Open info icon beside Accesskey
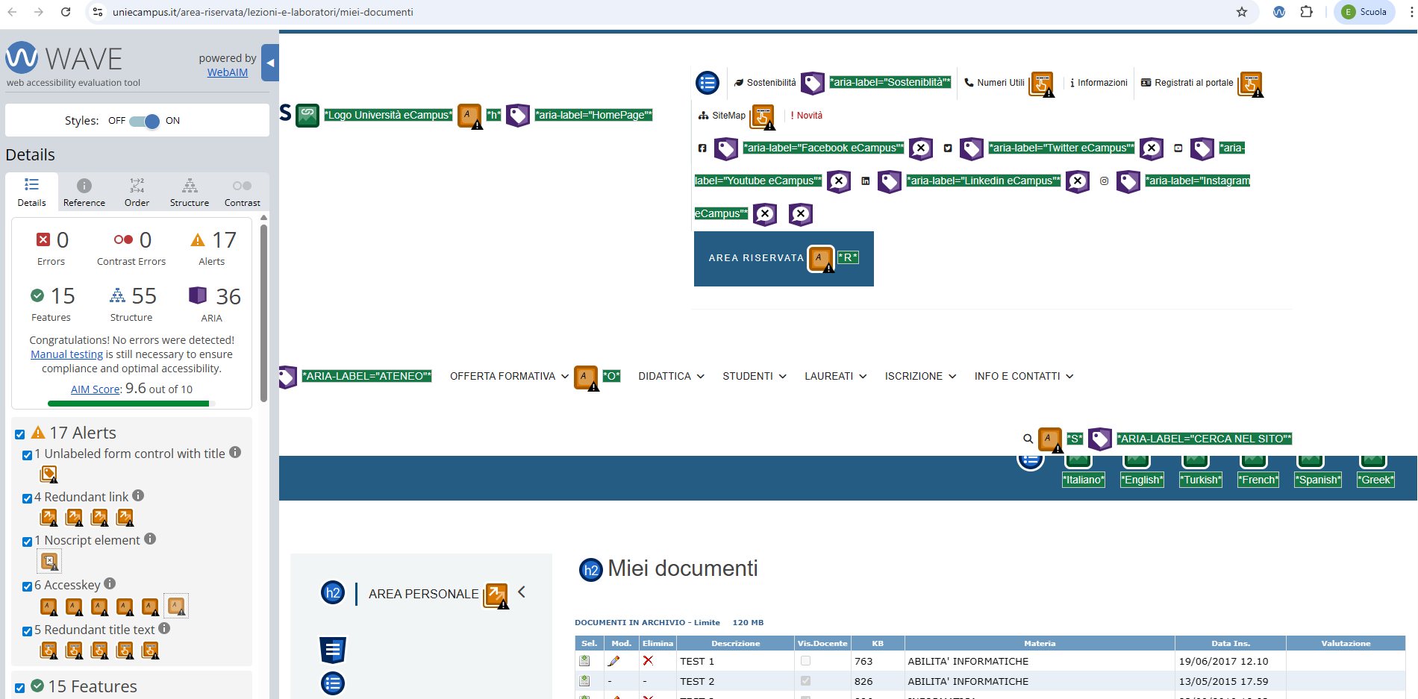 (110, 583)
